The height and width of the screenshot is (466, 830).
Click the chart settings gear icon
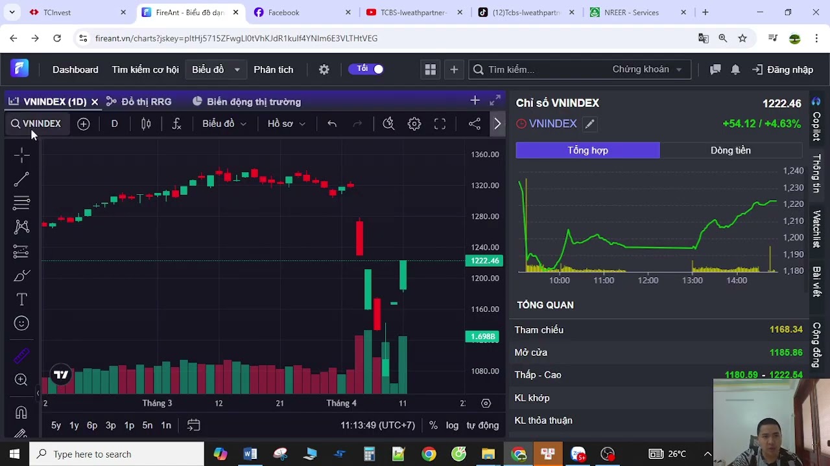(414, 124)
